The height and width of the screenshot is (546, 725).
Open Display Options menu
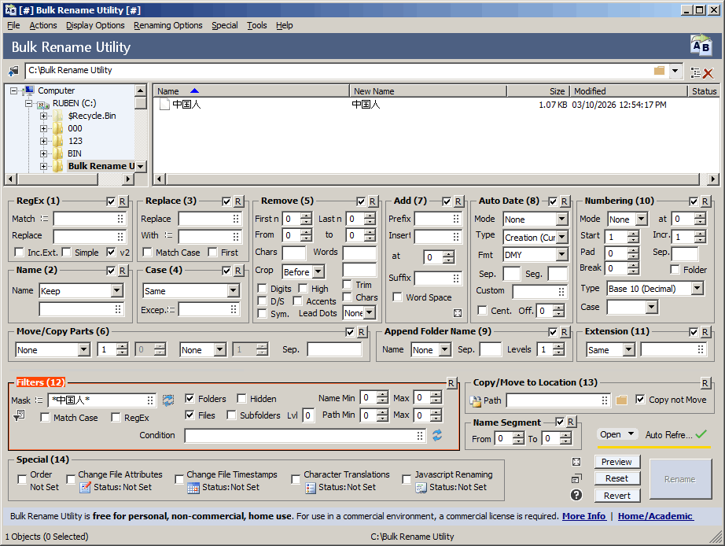tap(95, 25)
